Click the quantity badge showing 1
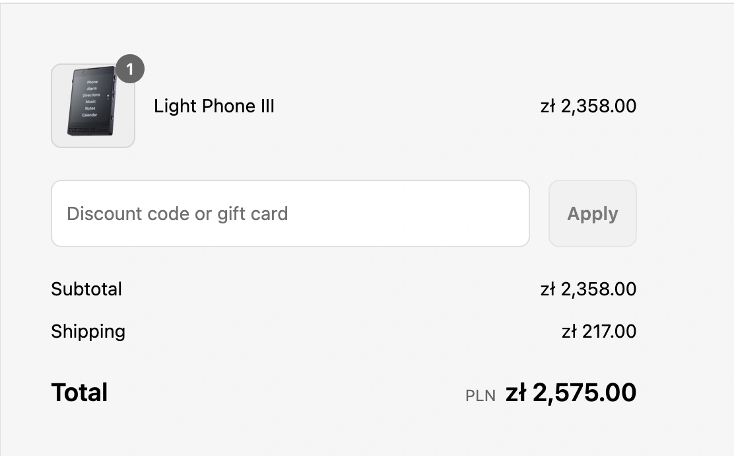Viewport: 734px width, 456px height. click(130, 69)
